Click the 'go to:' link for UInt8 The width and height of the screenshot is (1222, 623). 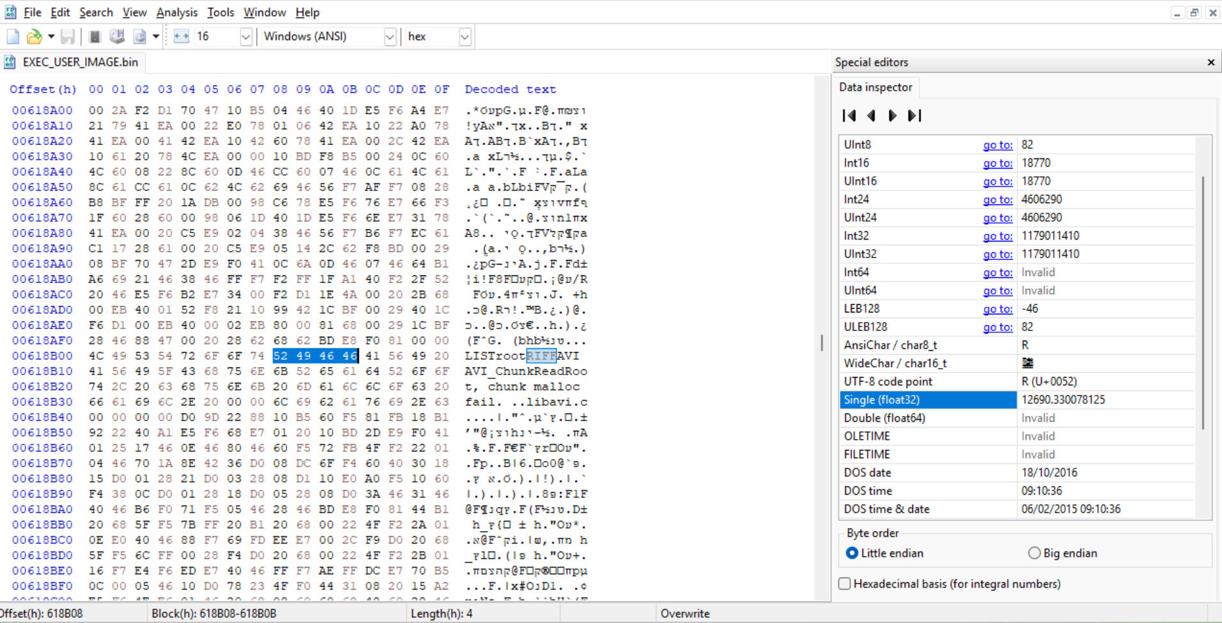(x=997, y=145)
